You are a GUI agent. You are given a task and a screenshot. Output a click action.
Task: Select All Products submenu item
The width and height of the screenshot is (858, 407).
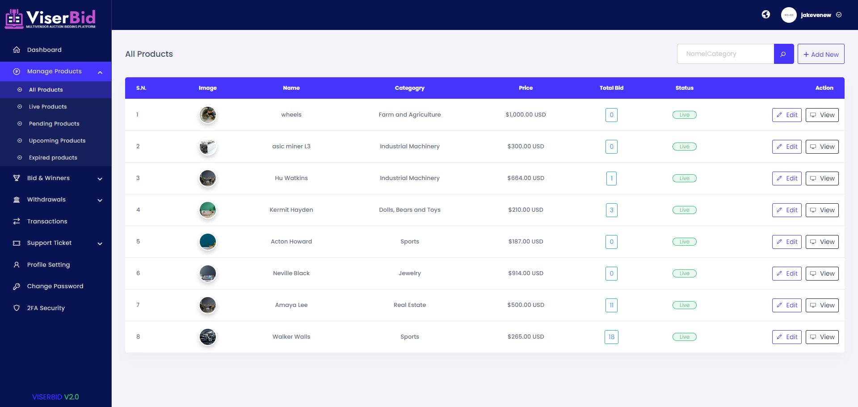click(55, 90)
